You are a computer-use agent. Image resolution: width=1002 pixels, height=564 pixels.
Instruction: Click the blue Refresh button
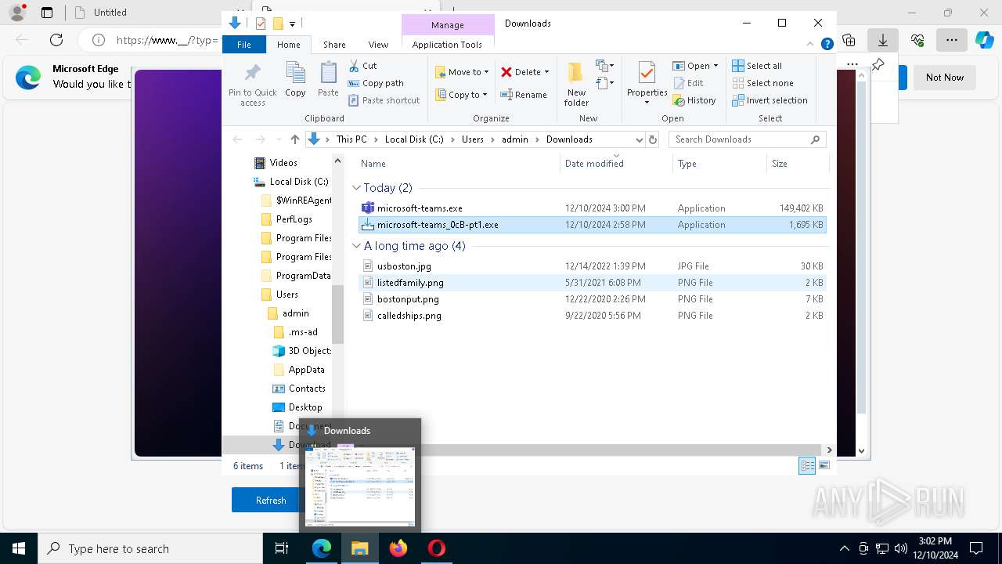(271, 500)
